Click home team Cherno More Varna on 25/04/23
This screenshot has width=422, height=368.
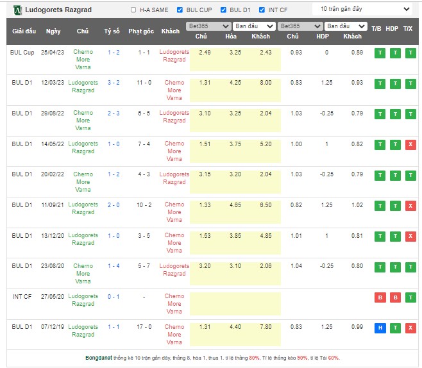[x=83, y=60]
